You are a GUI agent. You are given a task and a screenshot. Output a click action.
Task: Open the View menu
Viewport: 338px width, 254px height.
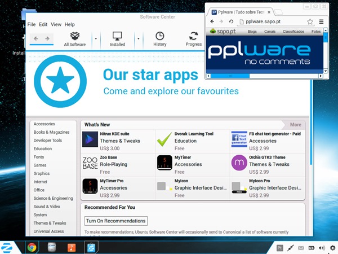pyautogui.click(x=56, y=24)
